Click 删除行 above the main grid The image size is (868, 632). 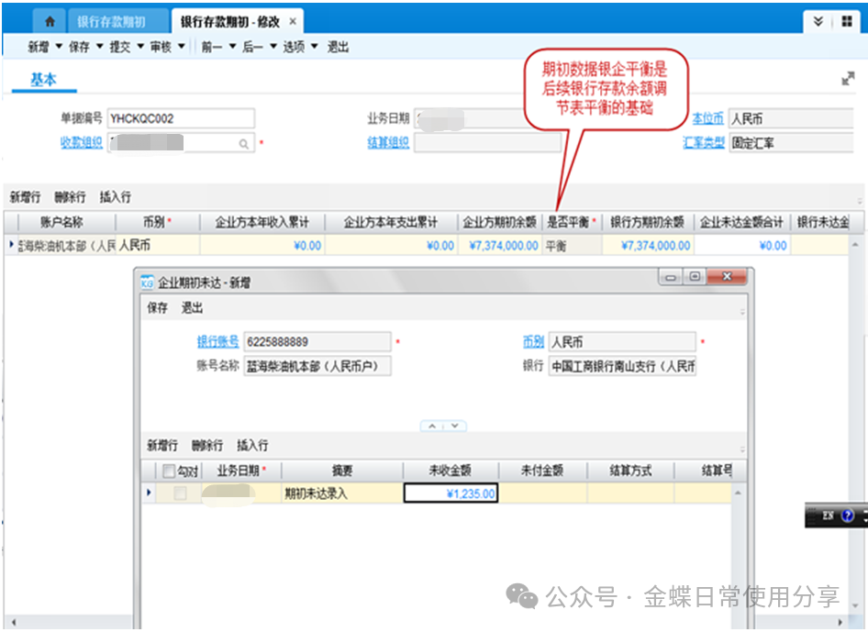[70, 197]
